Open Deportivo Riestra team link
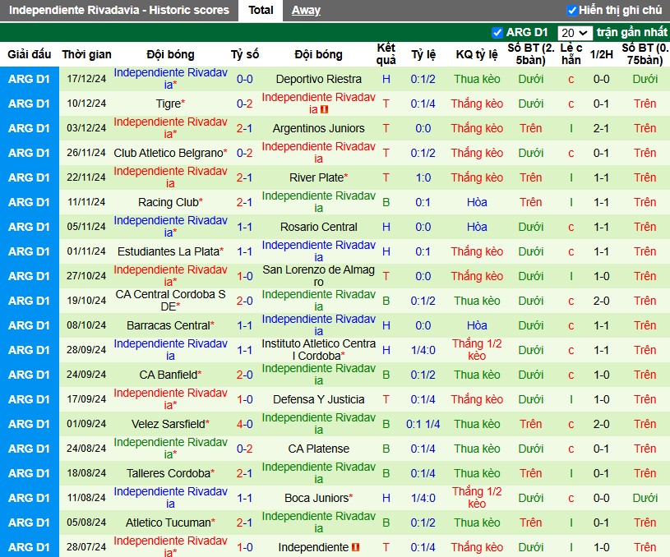This screenshot has height=557, width=670. pyautogui.click(x=318, y=79)
